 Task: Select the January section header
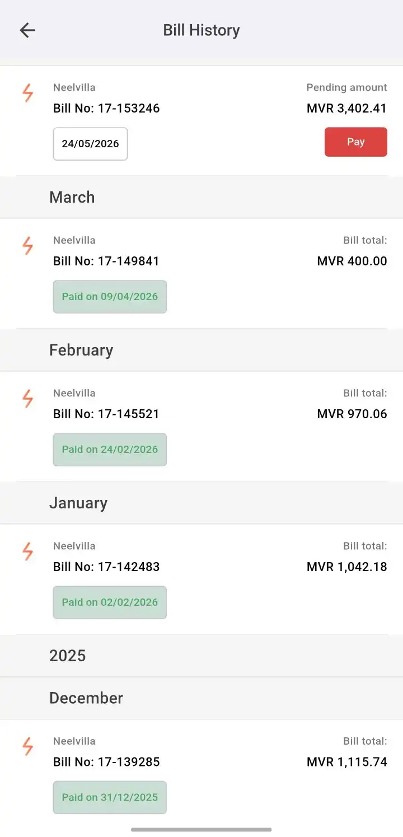[78, 503]
